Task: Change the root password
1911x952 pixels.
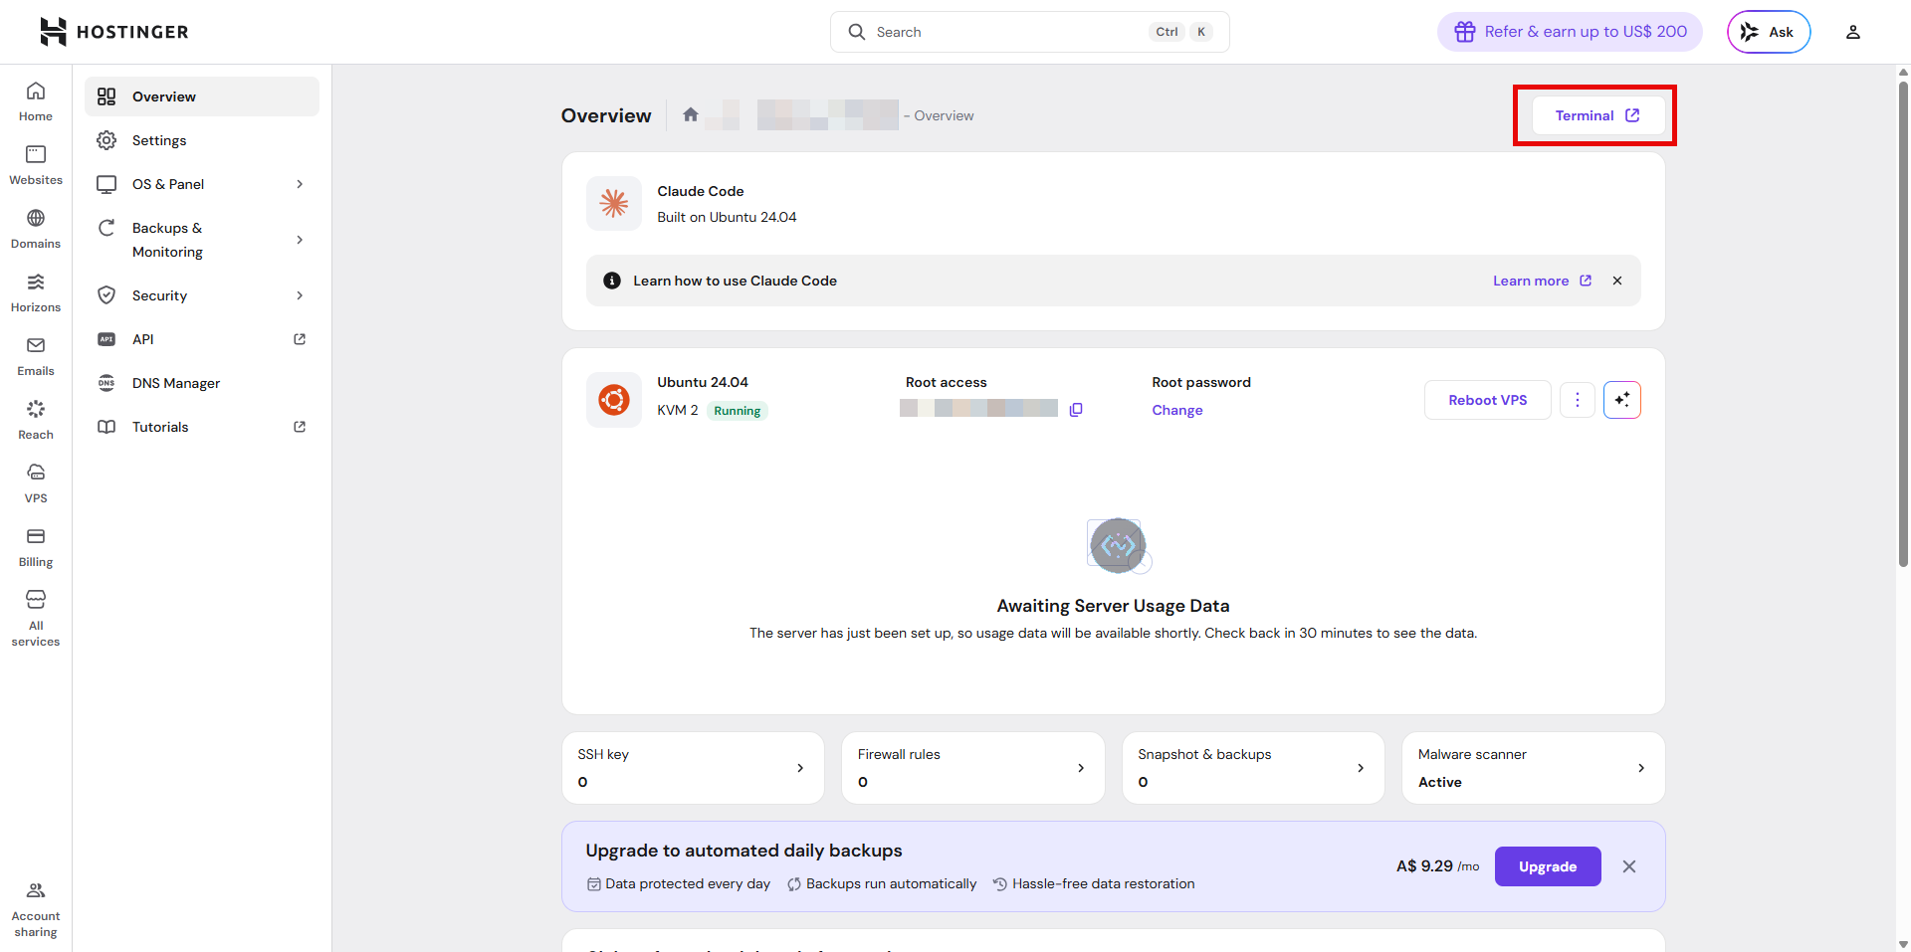Action: [1177, 410]
